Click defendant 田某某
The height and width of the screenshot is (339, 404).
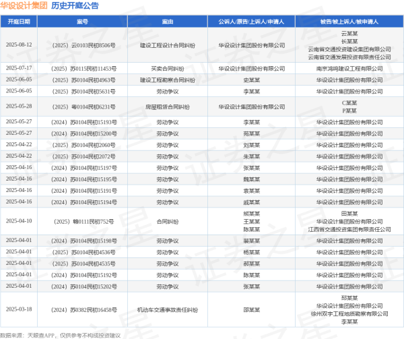click(x=349, y=214)
